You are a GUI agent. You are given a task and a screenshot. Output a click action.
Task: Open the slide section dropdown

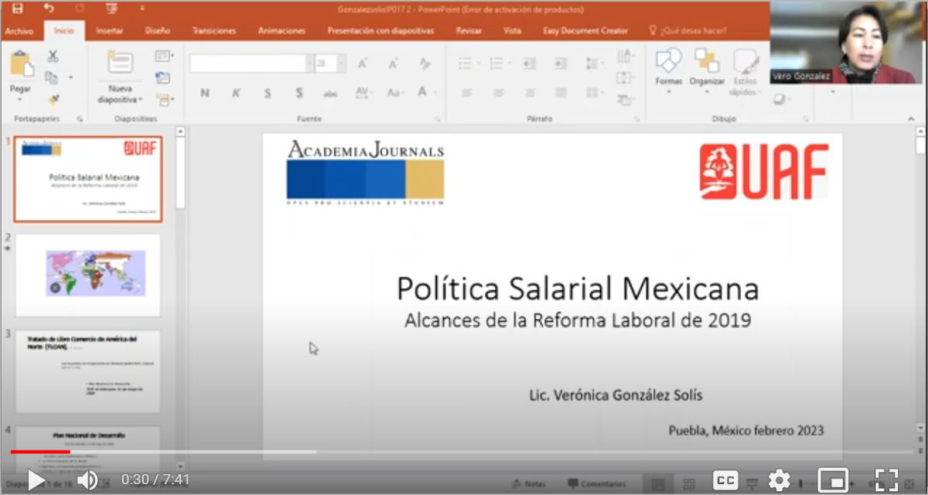tap(163, 100)
